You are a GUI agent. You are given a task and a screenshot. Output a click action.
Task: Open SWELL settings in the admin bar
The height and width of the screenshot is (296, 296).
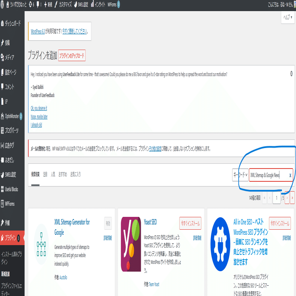click(x=81, y=5)
